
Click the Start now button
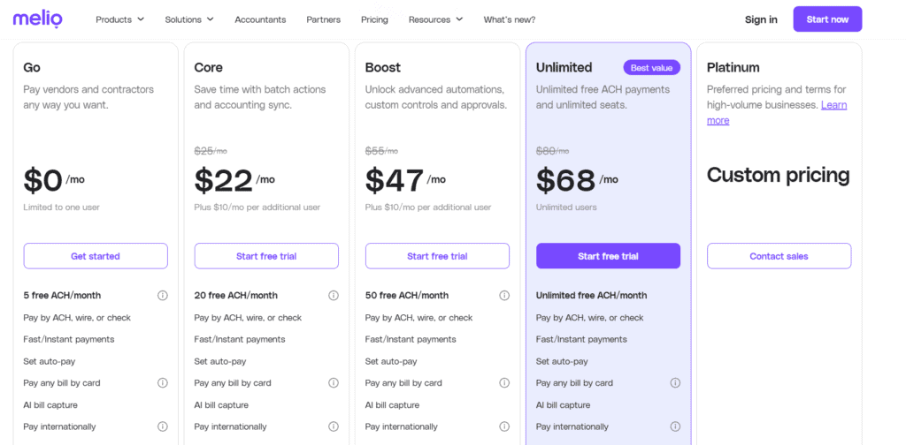click(827, 19)
